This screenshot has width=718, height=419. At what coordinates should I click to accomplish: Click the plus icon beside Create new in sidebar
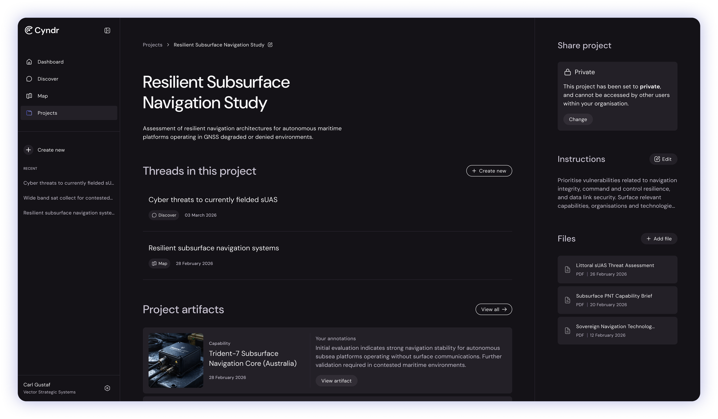(x=28, y=150)
